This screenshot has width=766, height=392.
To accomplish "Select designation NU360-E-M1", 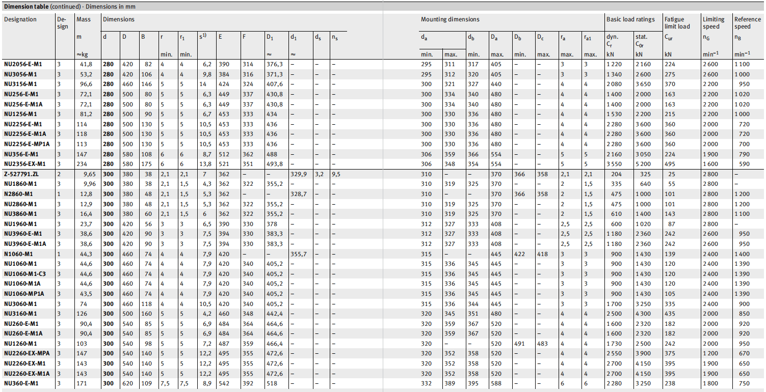I will 21,383.
